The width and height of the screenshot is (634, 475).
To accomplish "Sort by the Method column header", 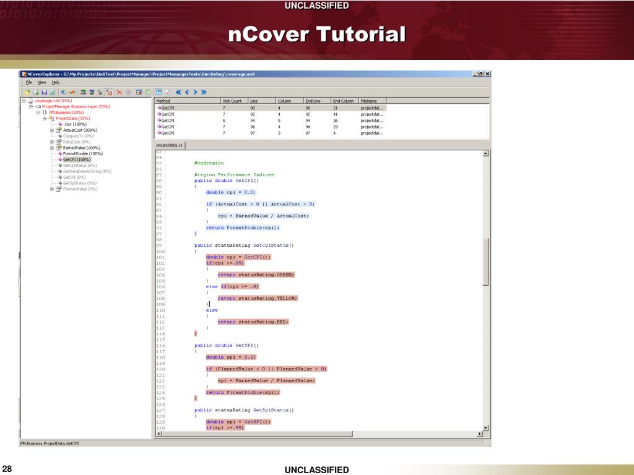I will click(x=187, y=101).
